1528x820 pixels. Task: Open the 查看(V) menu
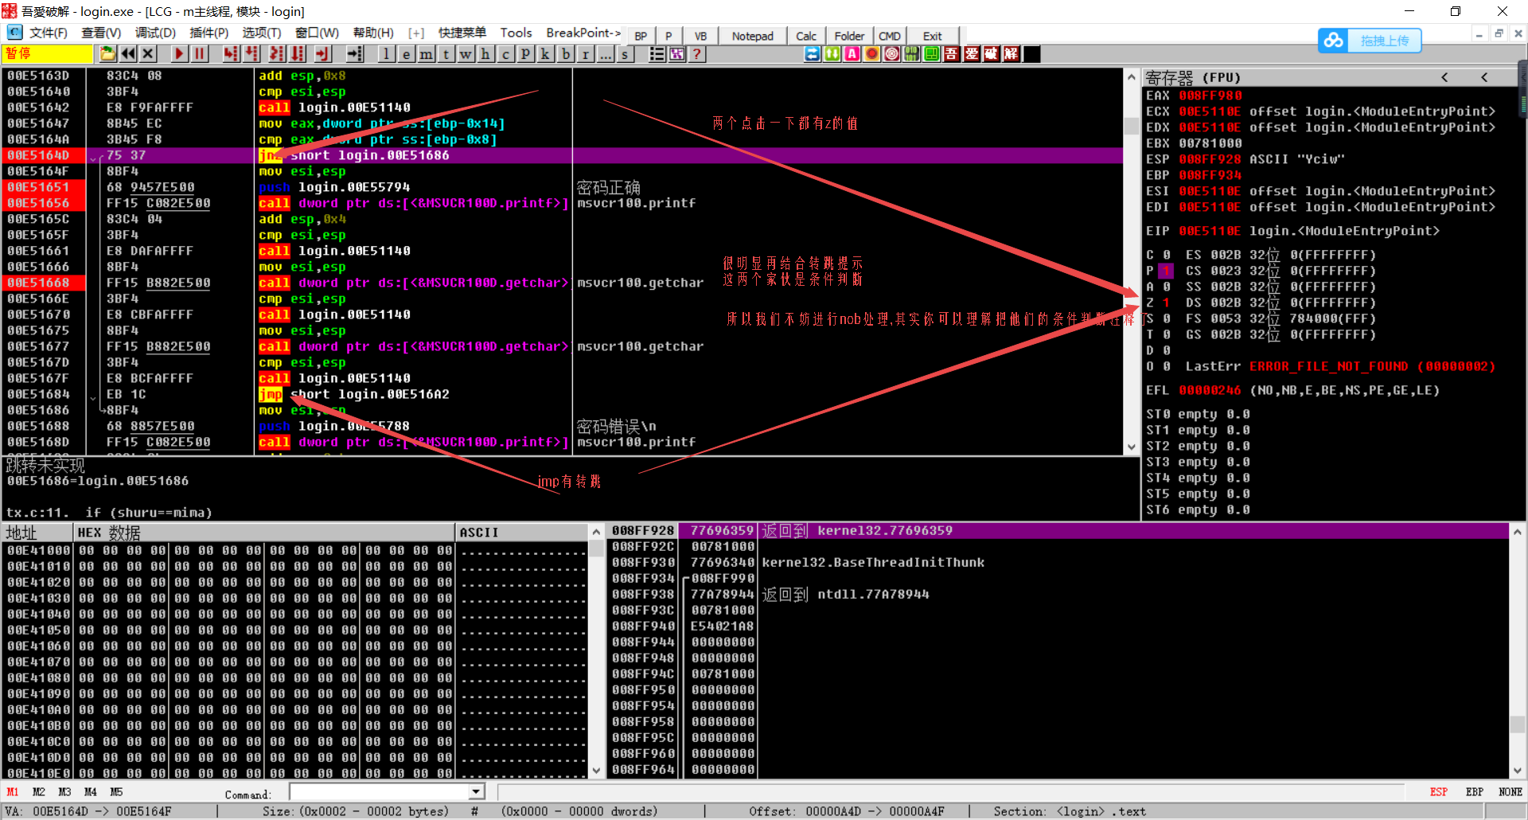[101, 33]
